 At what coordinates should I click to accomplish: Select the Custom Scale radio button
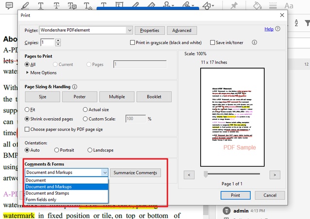[85, 119]
